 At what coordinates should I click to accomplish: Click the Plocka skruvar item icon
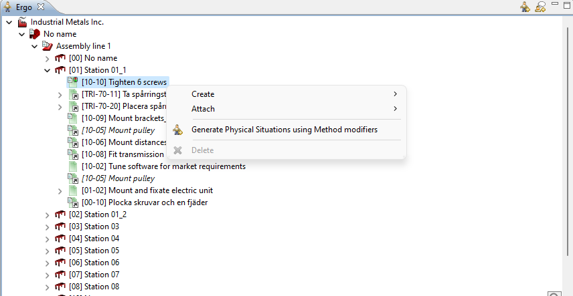(x=73, y=202)
